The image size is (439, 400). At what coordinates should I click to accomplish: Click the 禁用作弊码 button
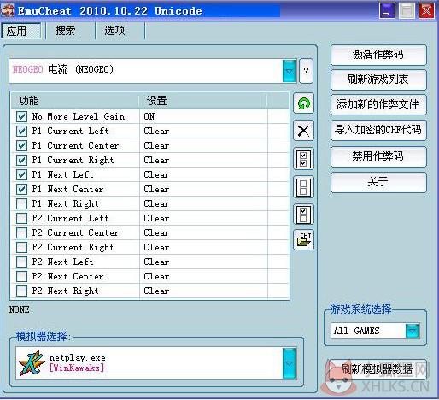(378, 156)
